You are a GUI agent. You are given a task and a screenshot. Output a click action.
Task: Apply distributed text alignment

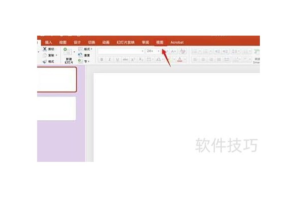[227, 60]
